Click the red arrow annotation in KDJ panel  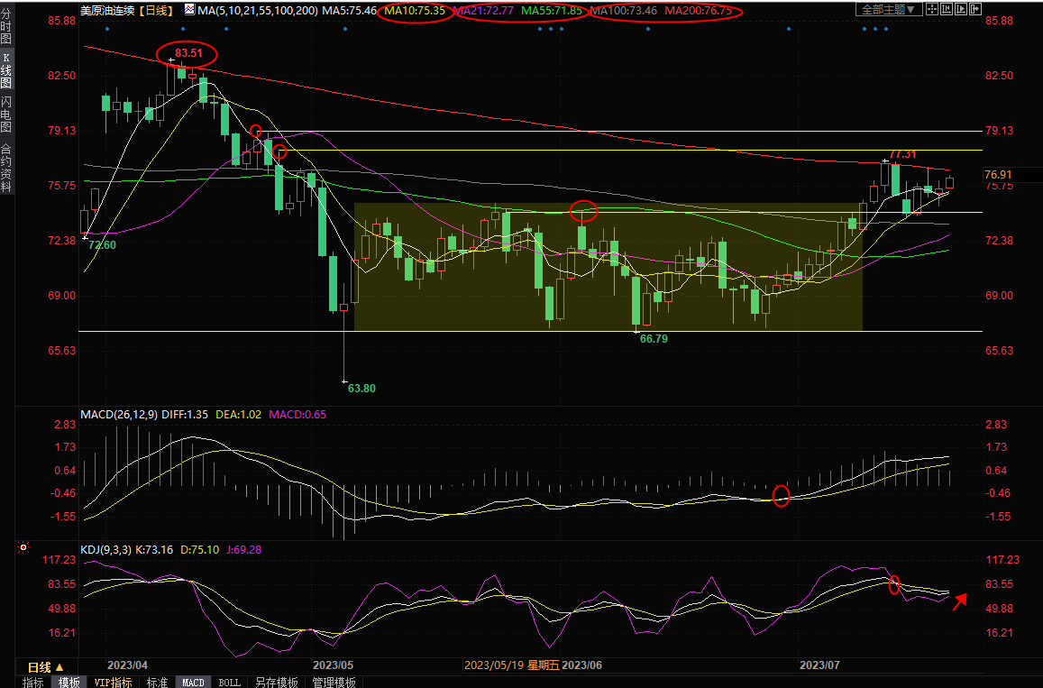[960, 601]
